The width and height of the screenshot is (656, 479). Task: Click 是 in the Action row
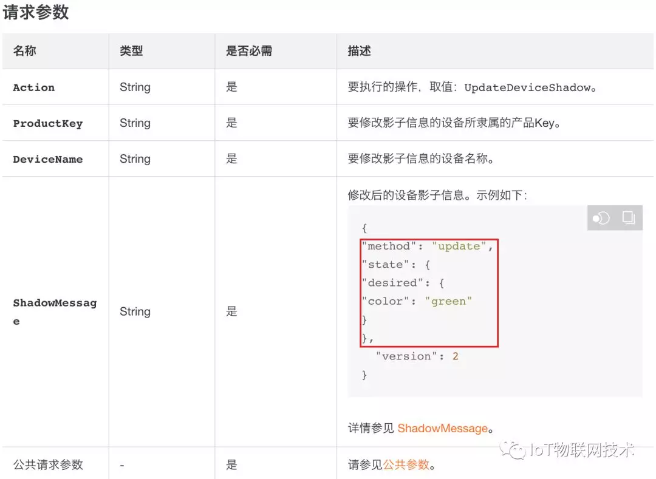pyautogui.click(x=232, y=87)
